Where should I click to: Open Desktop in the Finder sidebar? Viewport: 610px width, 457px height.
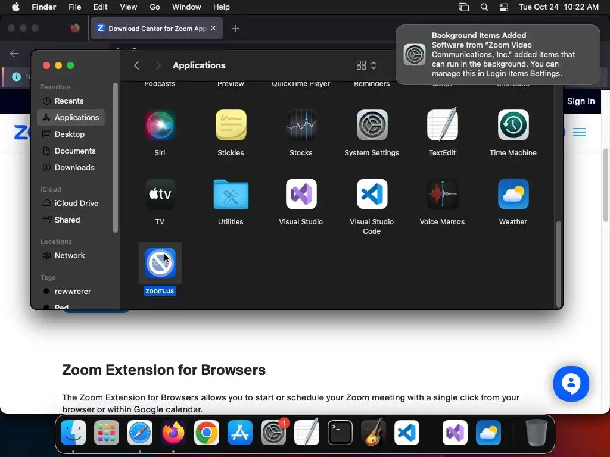71,134
